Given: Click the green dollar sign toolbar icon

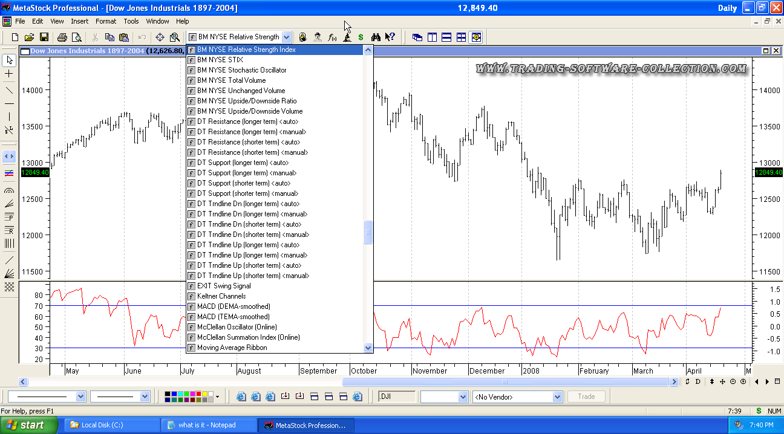Looking at the screenshot, I should 361,37.
